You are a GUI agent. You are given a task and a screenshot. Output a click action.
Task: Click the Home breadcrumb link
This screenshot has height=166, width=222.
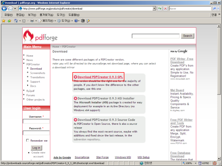coord(56,46)
